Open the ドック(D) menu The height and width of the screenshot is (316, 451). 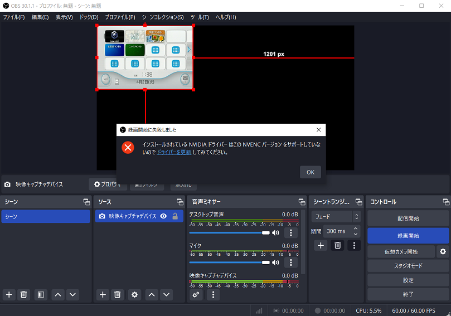tap(89, 17)
